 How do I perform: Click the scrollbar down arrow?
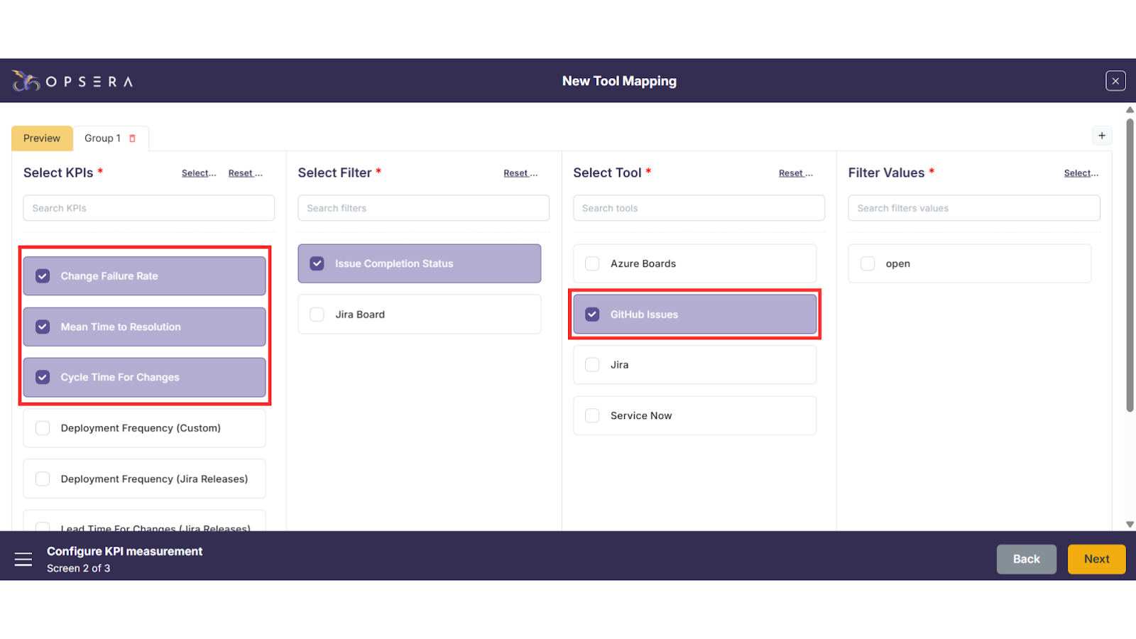(x=1130, y=525)
